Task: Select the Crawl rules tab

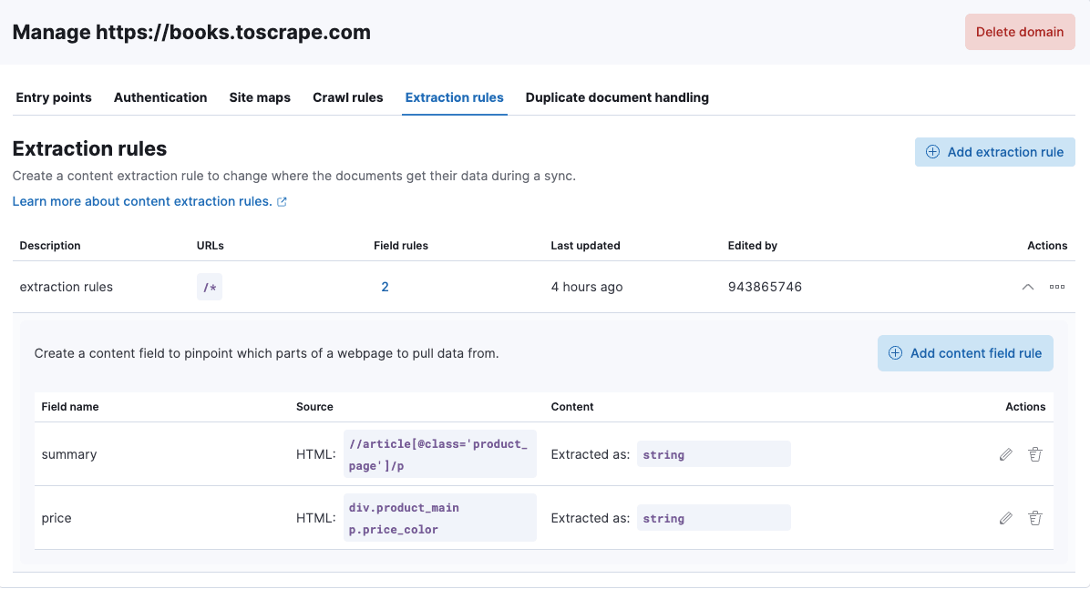Action: (x=348, y=97)
